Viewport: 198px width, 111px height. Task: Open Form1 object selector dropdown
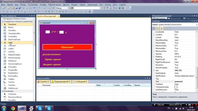pyautogui.click(x=196, y=25)
